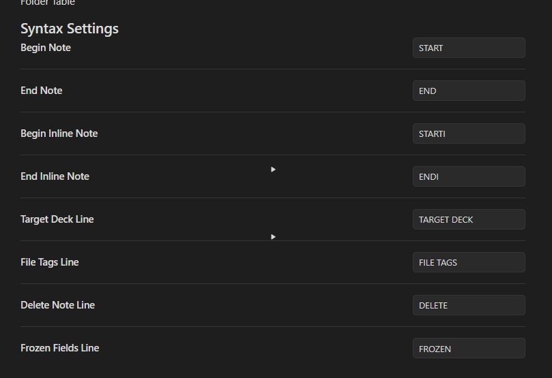The height and width of the screenshot is (378, 552).
Task: Click the Syntax Settings heading
Action: pyautogui.click(x=70, y=29)
